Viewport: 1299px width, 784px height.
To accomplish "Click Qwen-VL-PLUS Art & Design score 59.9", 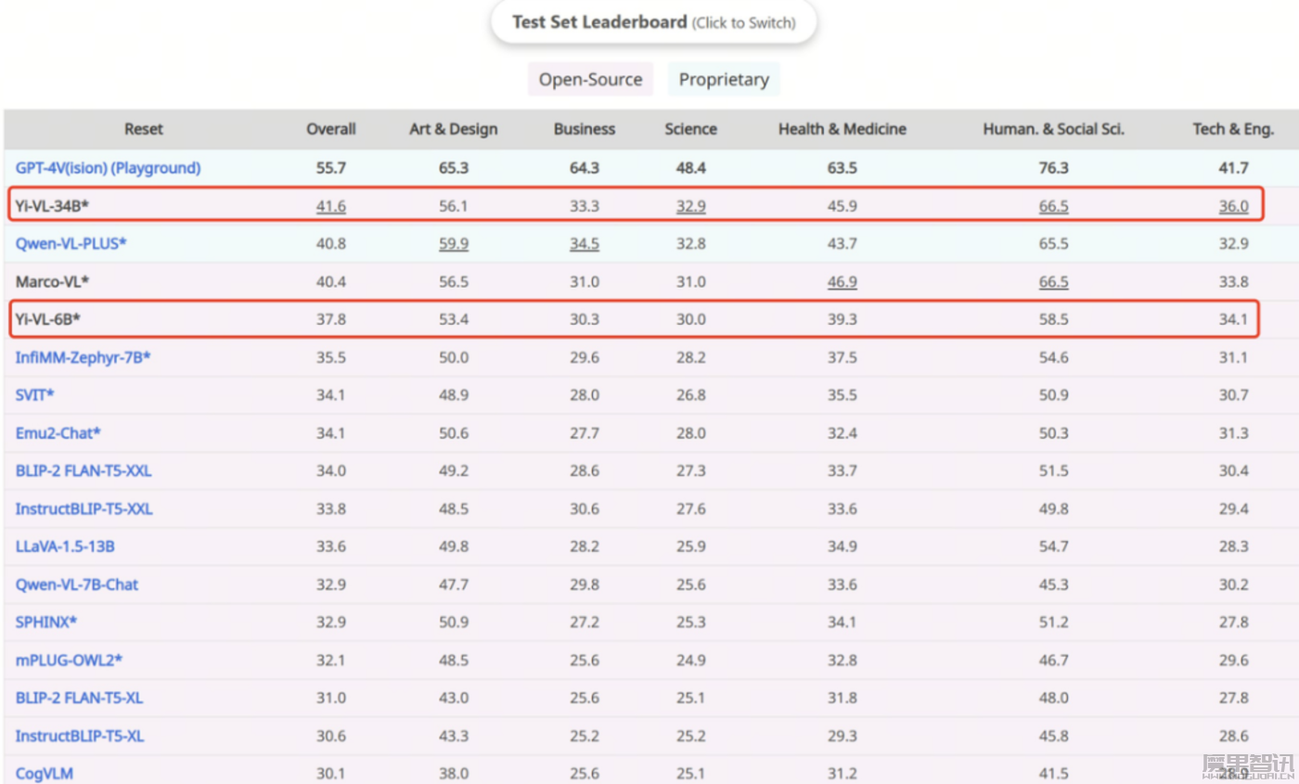I will tap(454, 244).
